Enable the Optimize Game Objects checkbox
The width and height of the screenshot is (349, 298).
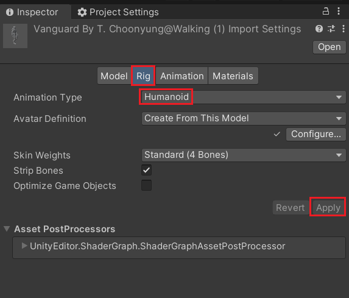click(146, 185)
